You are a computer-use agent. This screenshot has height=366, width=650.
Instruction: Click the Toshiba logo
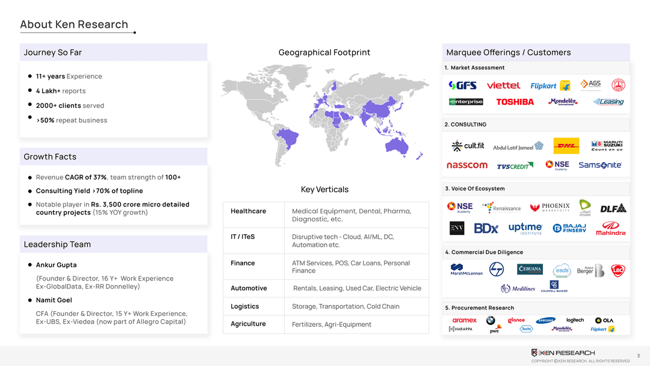515,102
